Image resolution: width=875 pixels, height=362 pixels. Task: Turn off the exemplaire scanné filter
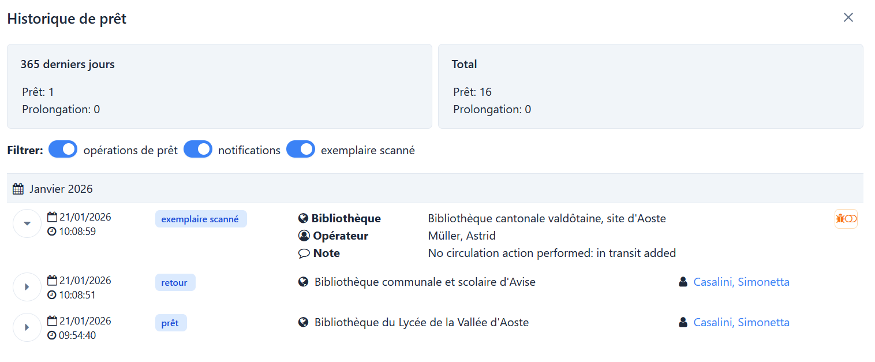301,150
